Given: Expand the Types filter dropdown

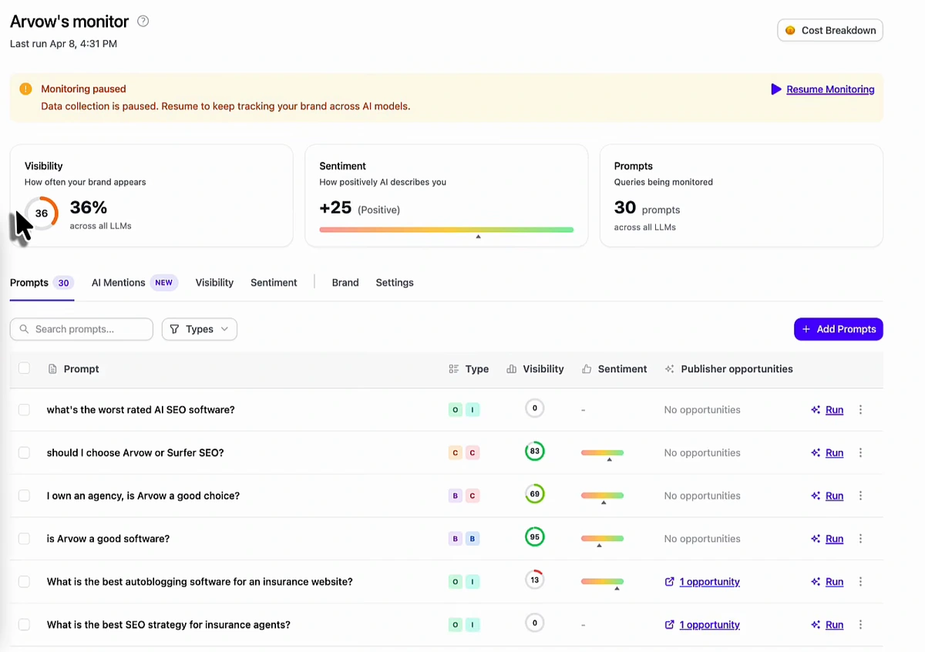Looking at the screenshot, I should (199, 329).
